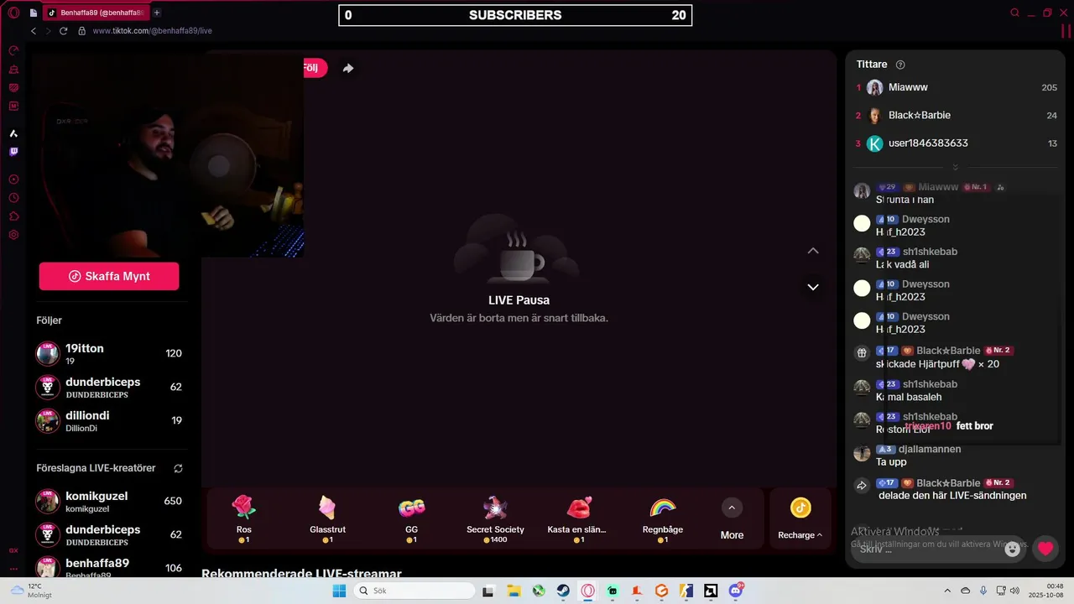The image size is (1074, 604).
Task: Open Twitch panel in Opera sidebar
Action: [13, 152]
